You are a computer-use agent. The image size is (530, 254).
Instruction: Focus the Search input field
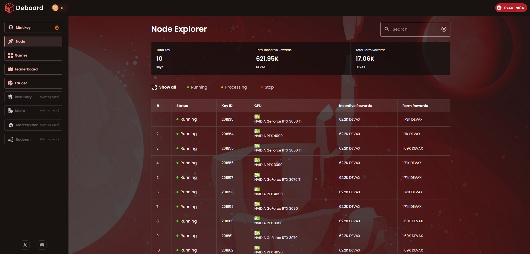click(415, 29)
